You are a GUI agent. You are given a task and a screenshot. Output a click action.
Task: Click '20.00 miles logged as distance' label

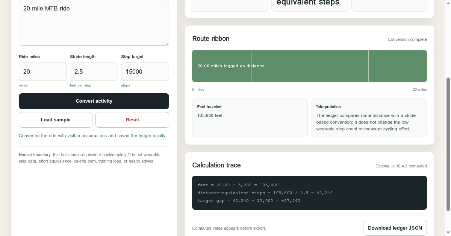pos(231,66)
